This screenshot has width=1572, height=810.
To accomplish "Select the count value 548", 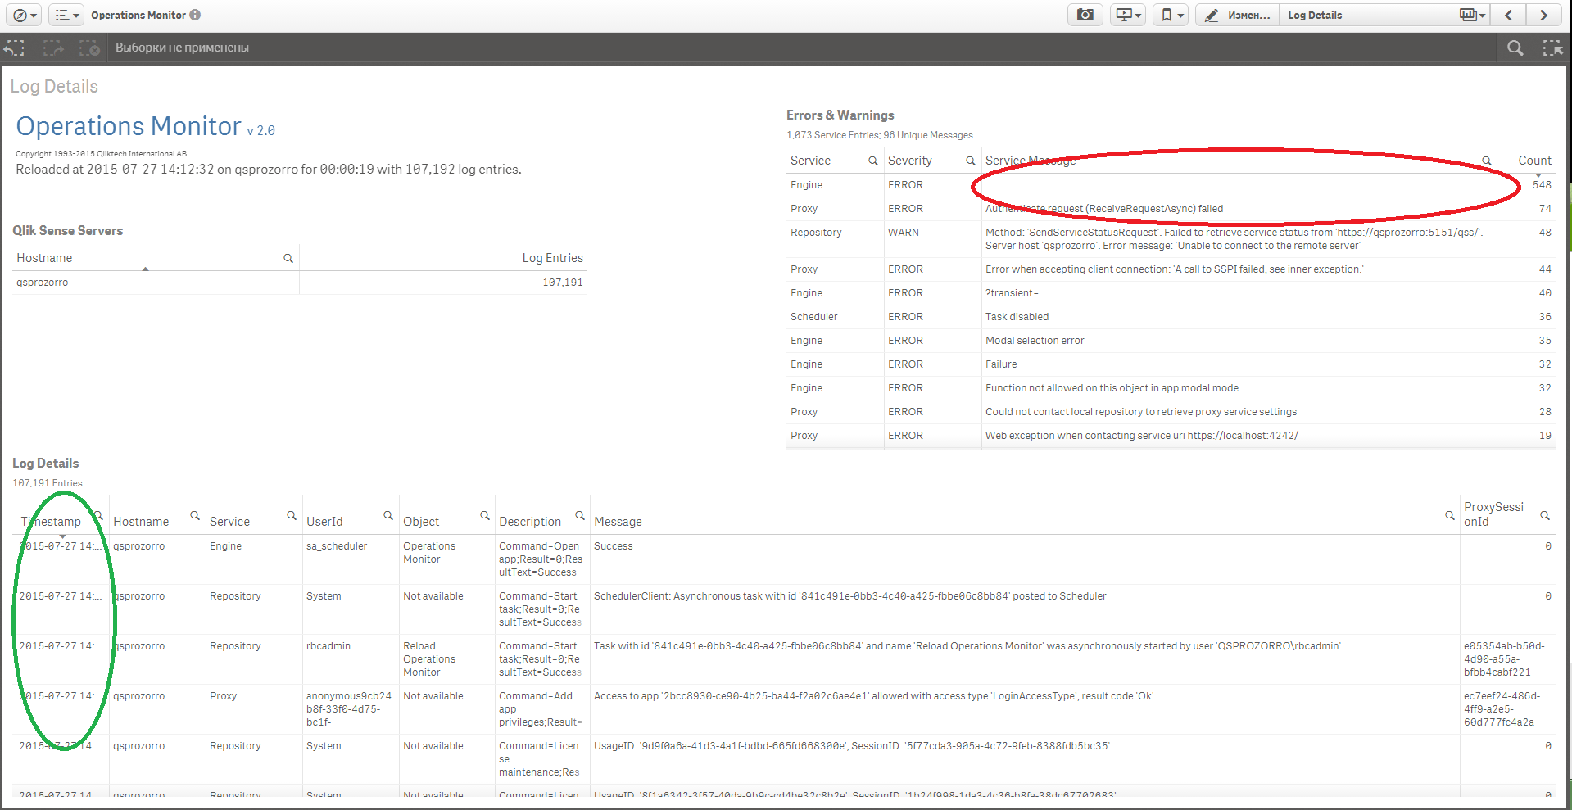I will point(1542,185).
